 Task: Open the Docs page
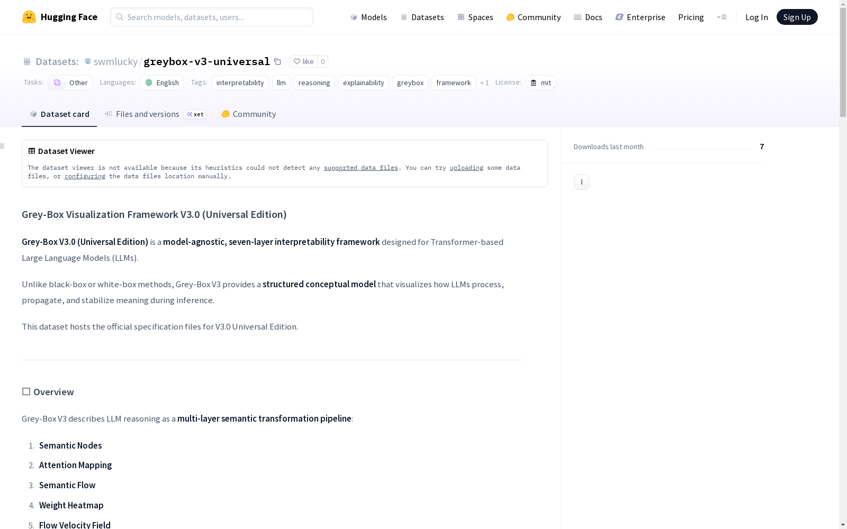click(x=588, y=17)
